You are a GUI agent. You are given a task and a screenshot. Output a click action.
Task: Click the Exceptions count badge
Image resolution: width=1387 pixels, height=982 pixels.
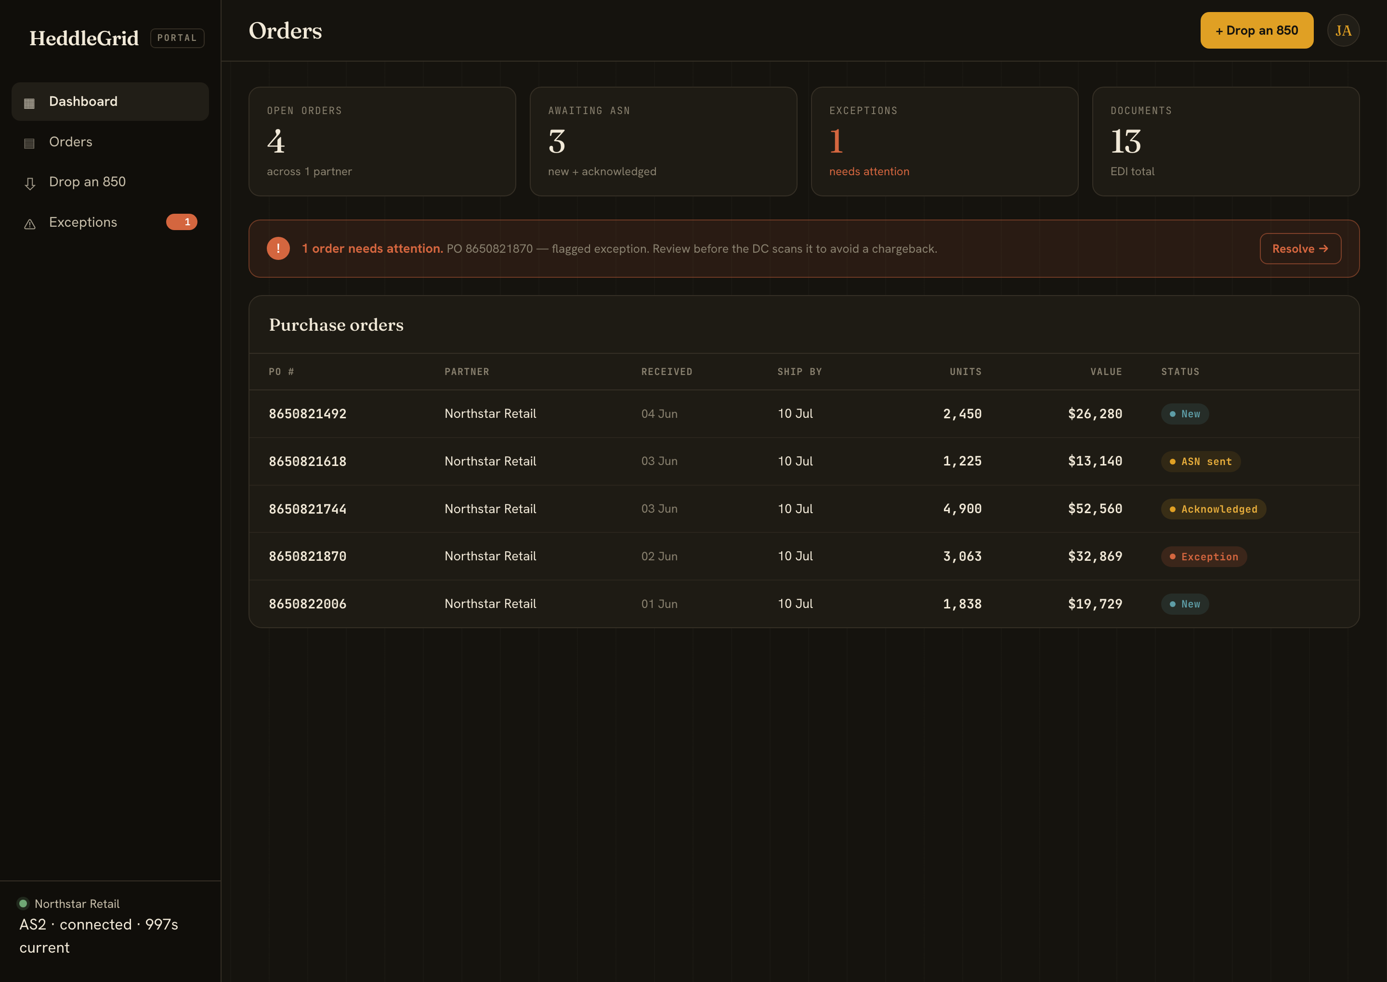click(182, 222)
